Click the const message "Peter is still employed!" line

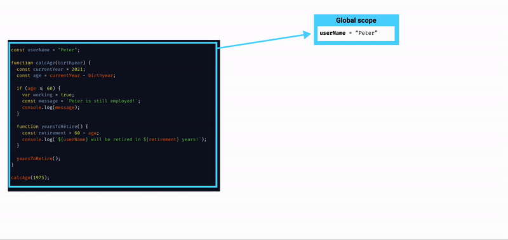(x=81, y=101)
